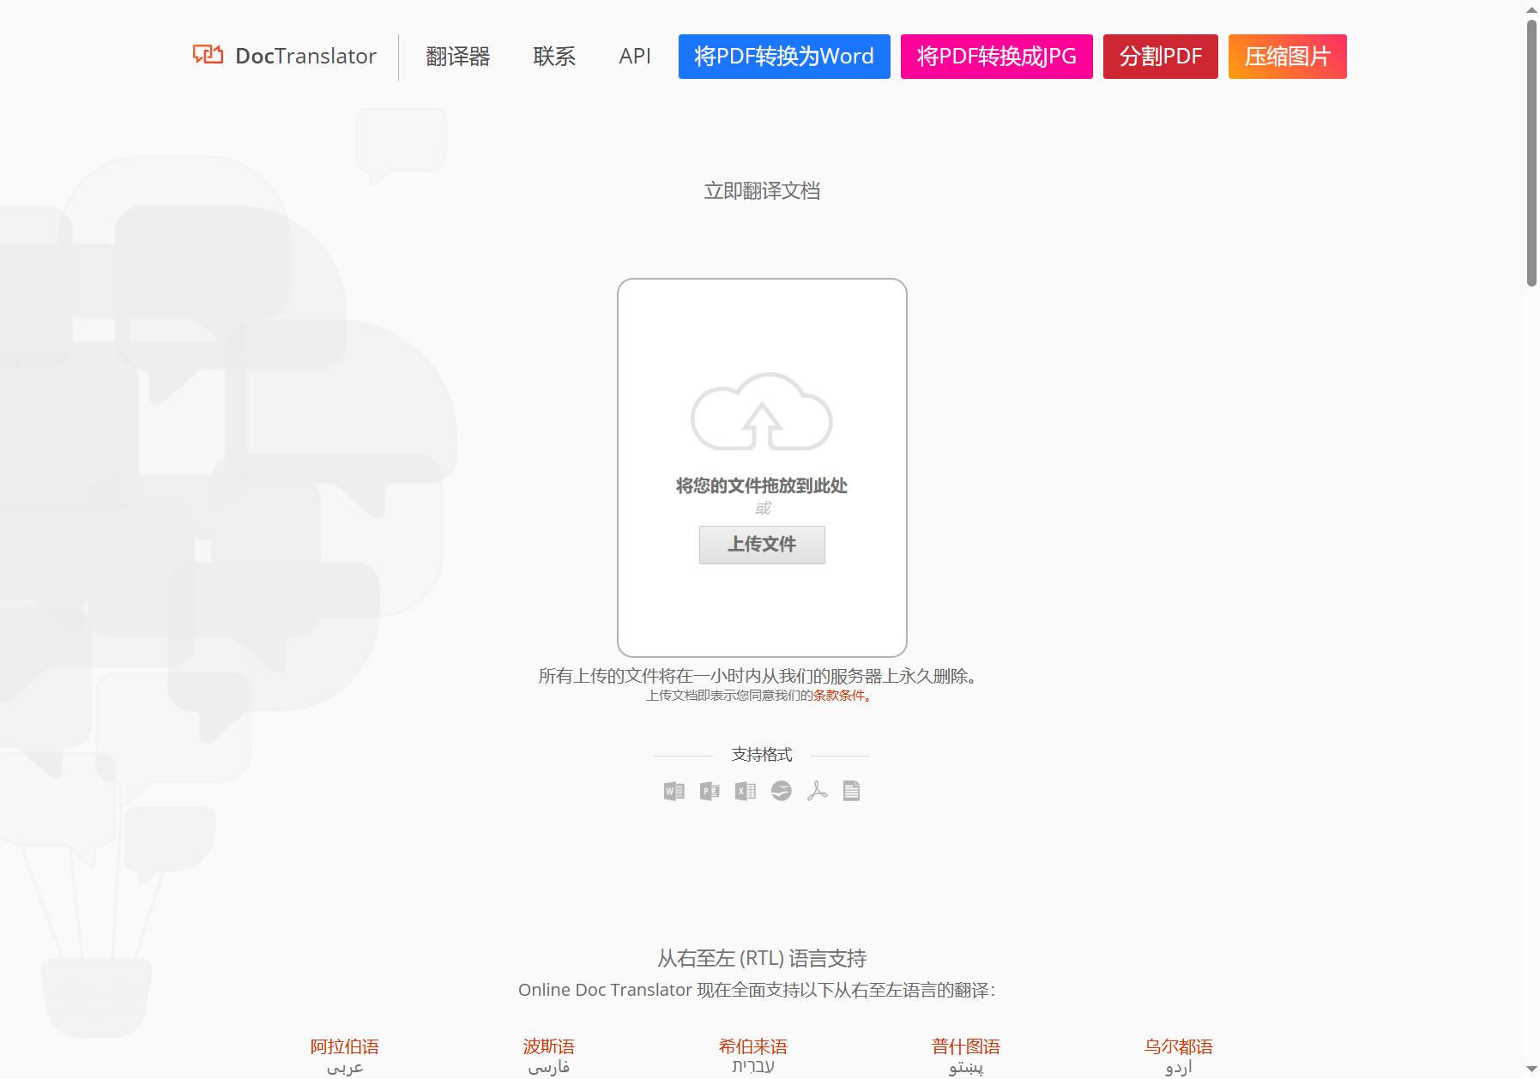Click the 上传文件 button

click(762, 545)
